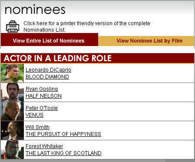This screenshot has width=195, height=162.
Task: Click the Last King of Scotland thumbnail
Action: (x=12, y=150)
